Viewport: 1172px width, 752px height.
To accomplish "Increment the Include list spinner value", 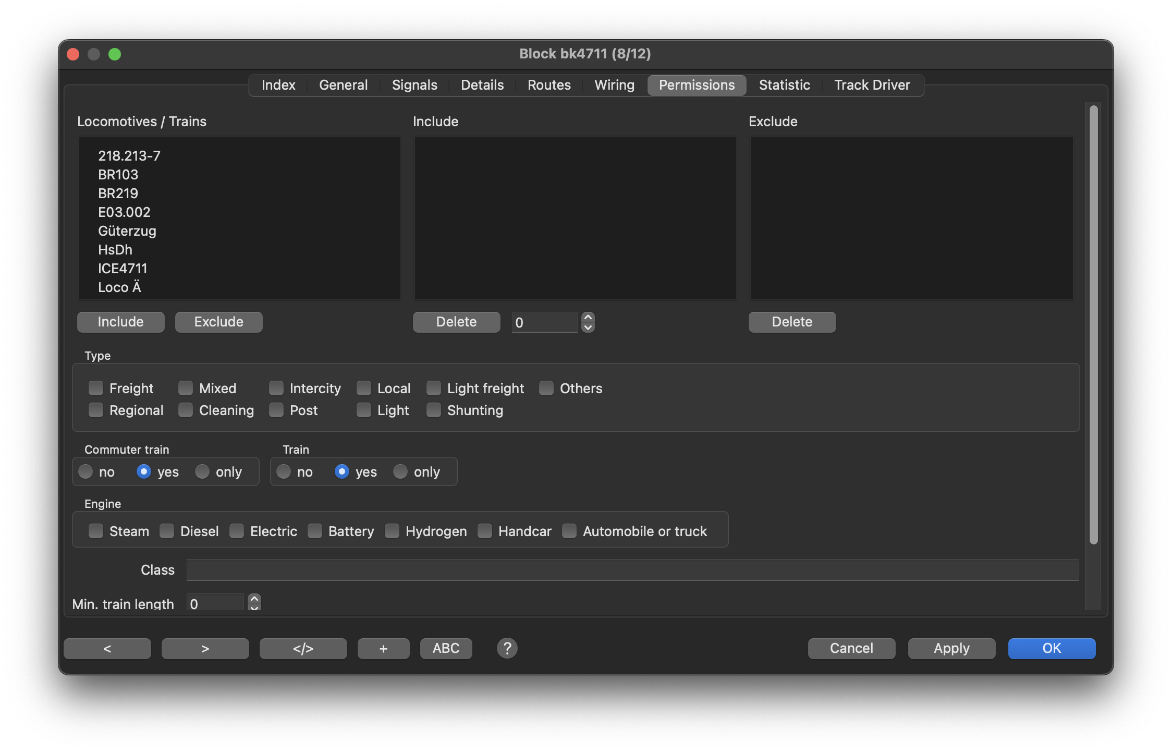I will coord(588,318).
